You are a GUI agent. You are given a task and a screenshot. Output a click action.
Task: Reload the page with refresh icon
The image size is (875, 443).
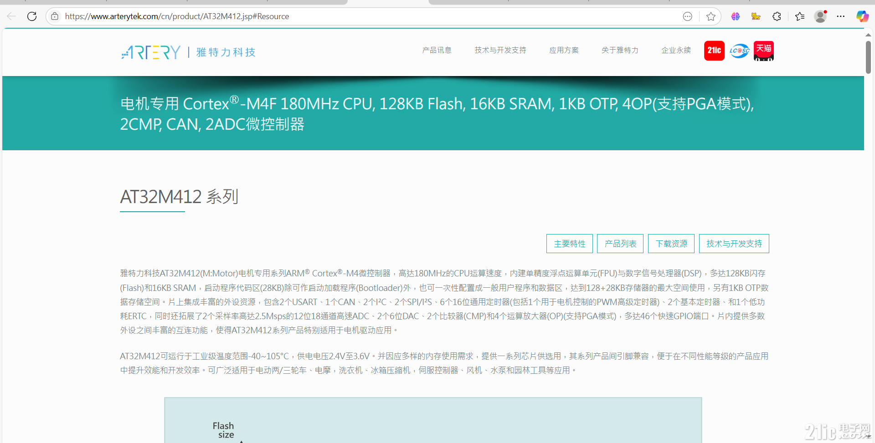(x=32, y=16)
